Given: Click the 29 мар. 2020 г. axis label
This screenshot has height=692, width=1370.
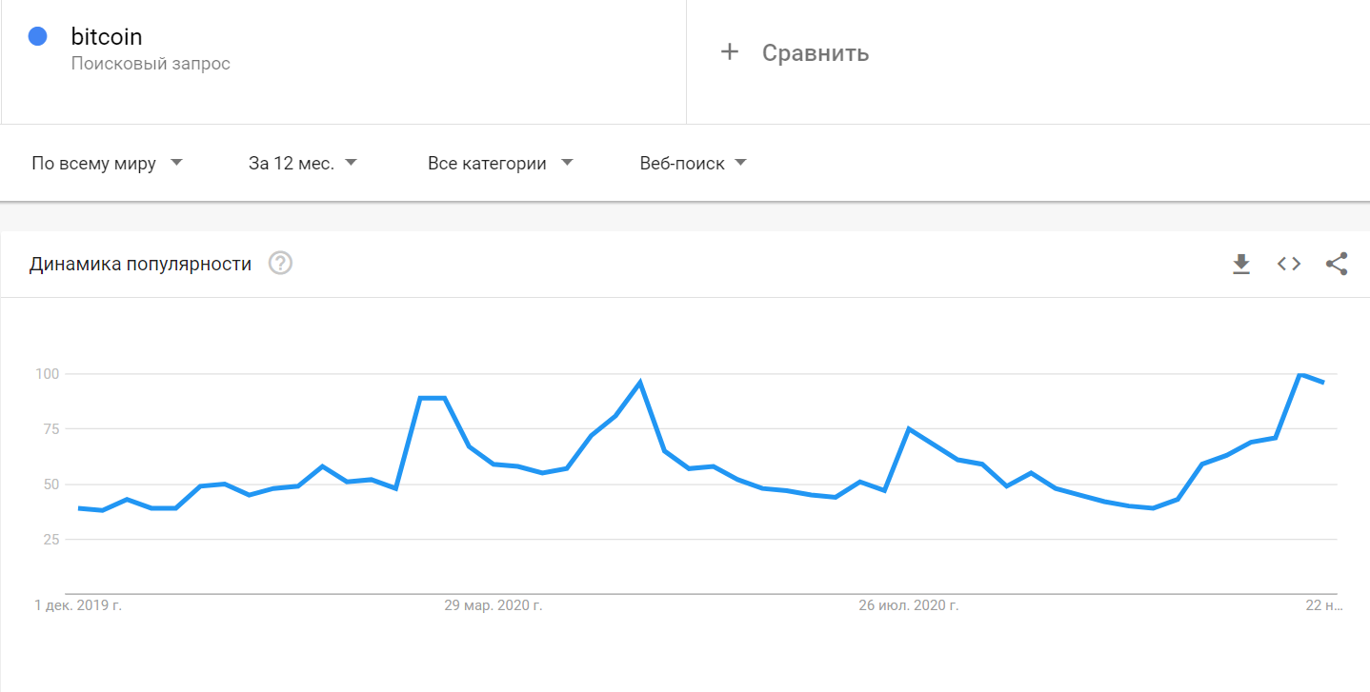Looking at the screenshot, I should (x=494, y=605).
